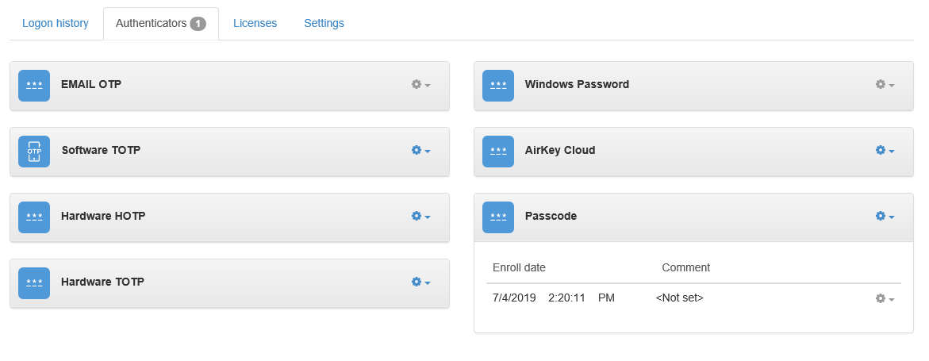Select the Authenticators tab
The height and width of the screenshot is (361, 929).
[x=160, y=24]
